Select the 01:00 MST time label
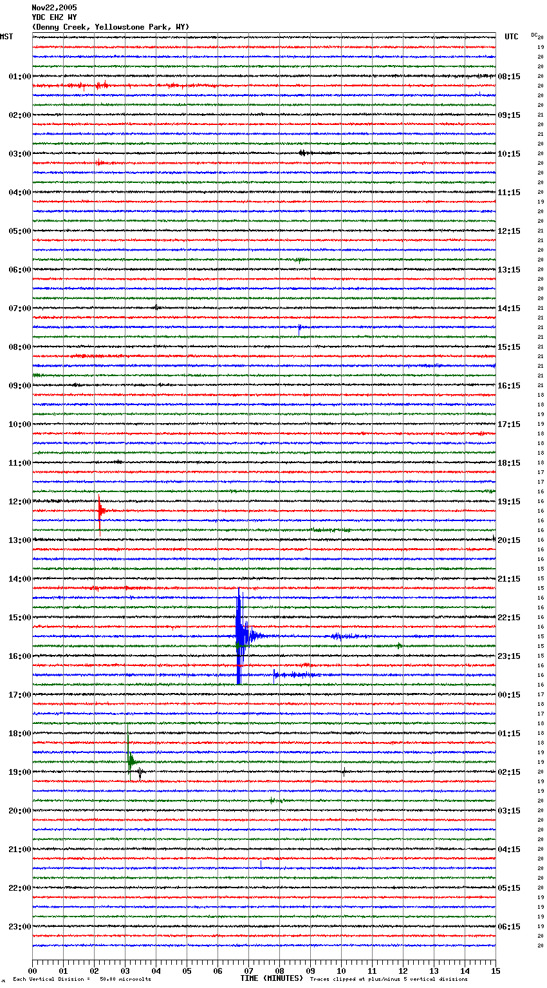Image resolution: width=547 pixels, height=988 pixels. pyautogui.click(x=19, y=77)
